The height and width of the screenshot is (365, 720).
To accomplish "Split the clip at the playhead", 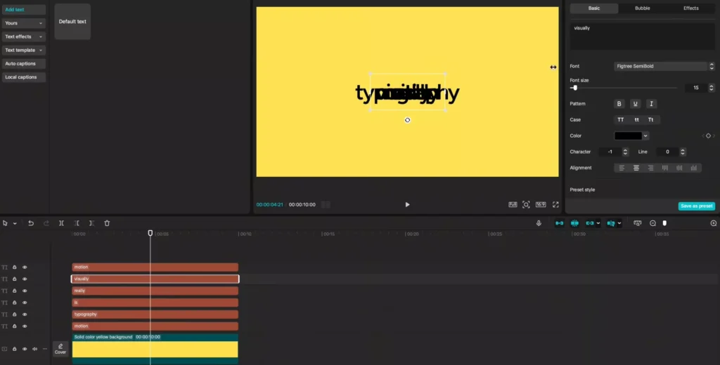I will point(61,223).
